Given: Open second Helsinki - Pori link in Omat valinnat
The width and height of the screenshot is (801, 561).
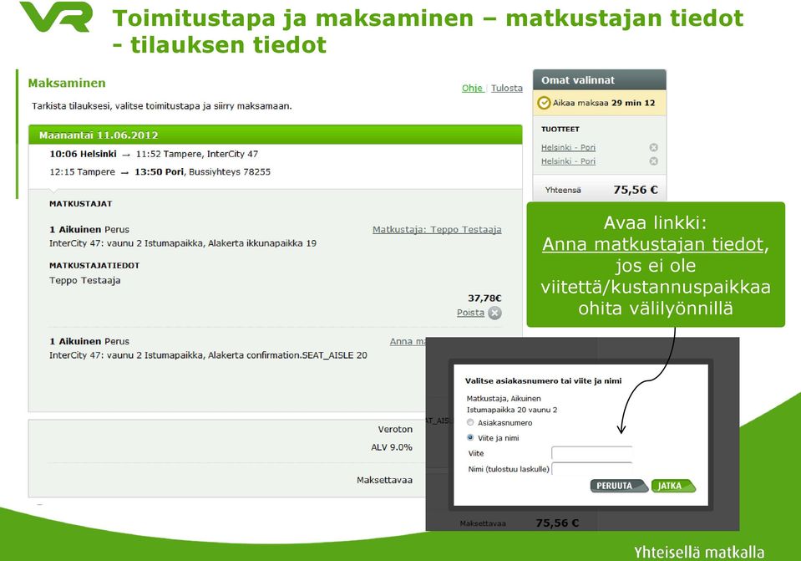Looking at the screenshot, I should click(x=568, y=161).
